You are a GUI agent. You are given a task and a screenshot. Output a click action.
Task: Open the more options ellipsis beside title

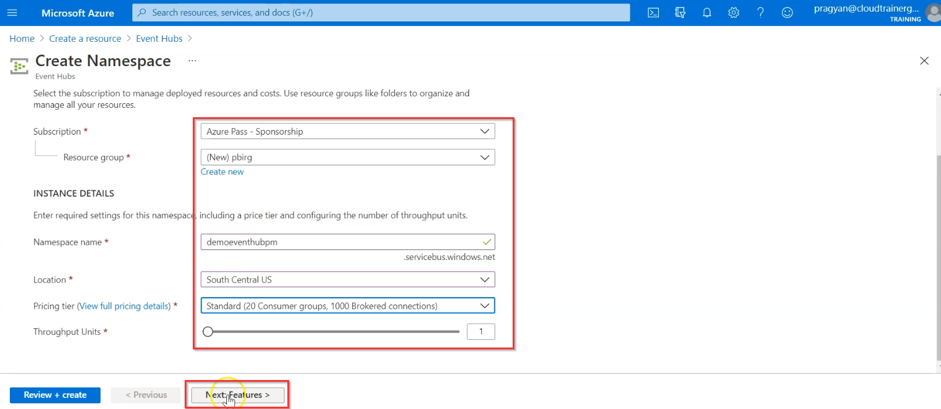tap(192, 61)
